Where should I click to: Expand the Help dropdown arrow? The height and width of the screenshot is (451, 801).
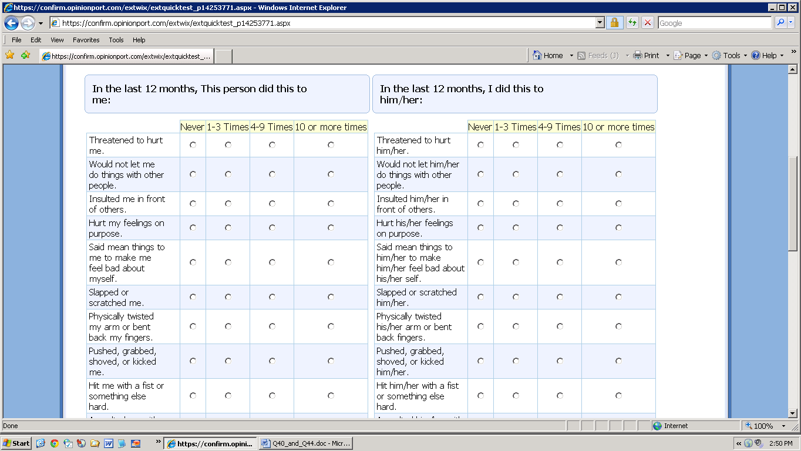click(x=782, y=56)
